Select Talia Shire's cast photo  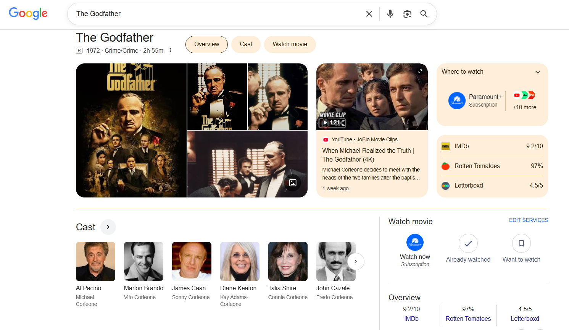[288, 261]
